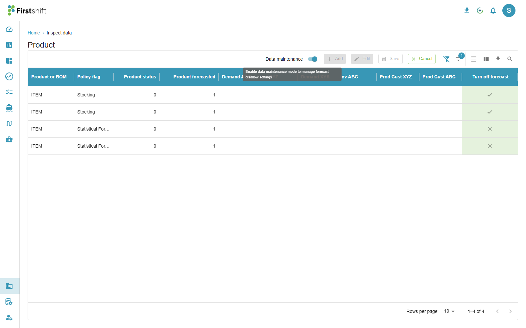The image size is (526, 328).
Task: Toggle Turn off forecast cross in last row
Action: 490,146
